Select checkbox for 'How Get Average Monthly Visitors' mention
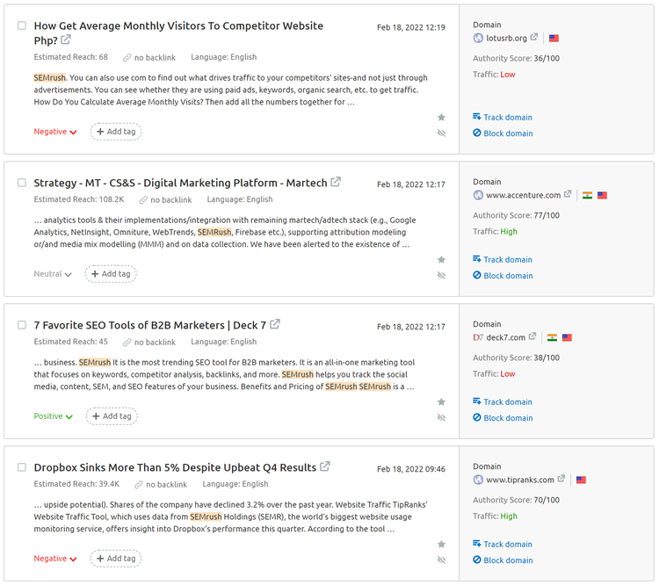659x585 pixels. (x=22, y=25)
